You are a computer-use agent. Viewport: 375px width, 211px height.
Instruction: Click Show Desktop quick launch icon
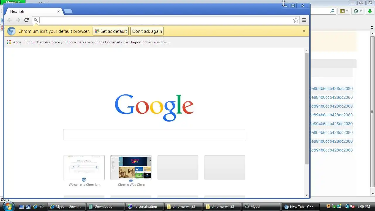[21, 207]
